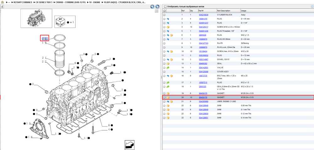
Task: Click 'Stiffening' usage cell
Action: coord(245,43)
